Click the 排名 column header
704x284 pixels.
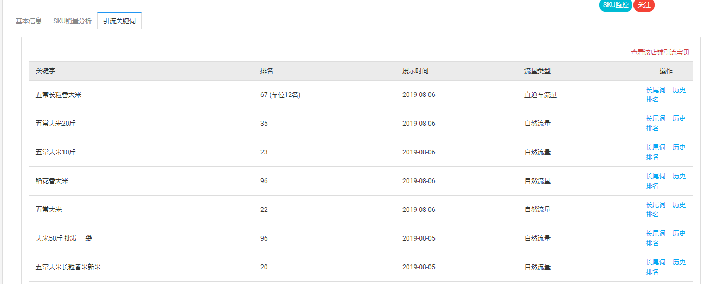tap(266, 71)
